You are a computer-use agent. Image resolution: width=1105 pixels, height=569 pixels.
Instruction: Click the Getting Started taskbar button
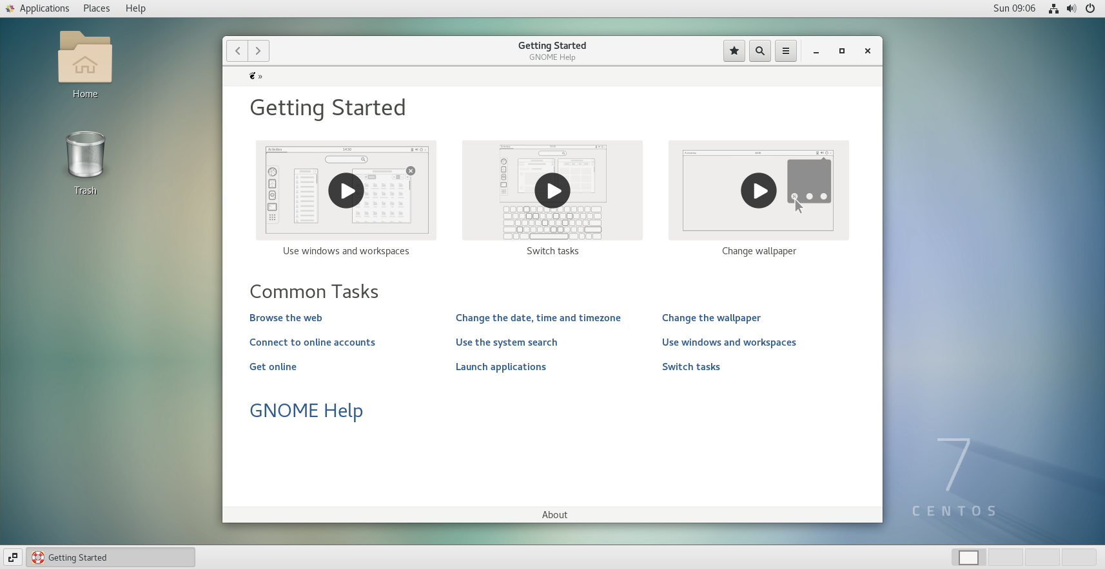[110, 557]
